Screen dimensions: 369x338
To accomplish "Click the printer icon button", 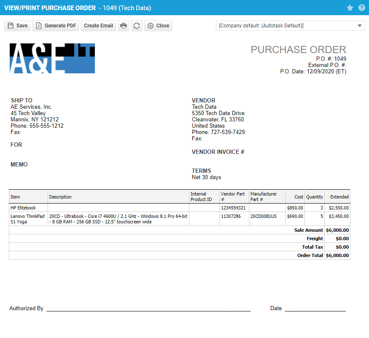I will (124, 26).
